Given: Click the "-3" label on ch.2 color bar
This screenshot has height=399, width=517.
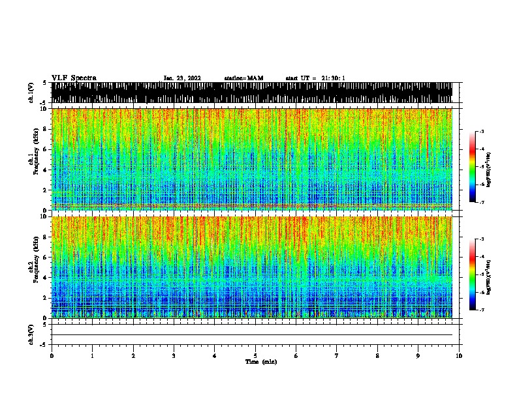Looking at the screenshot, I should [482, 239].
